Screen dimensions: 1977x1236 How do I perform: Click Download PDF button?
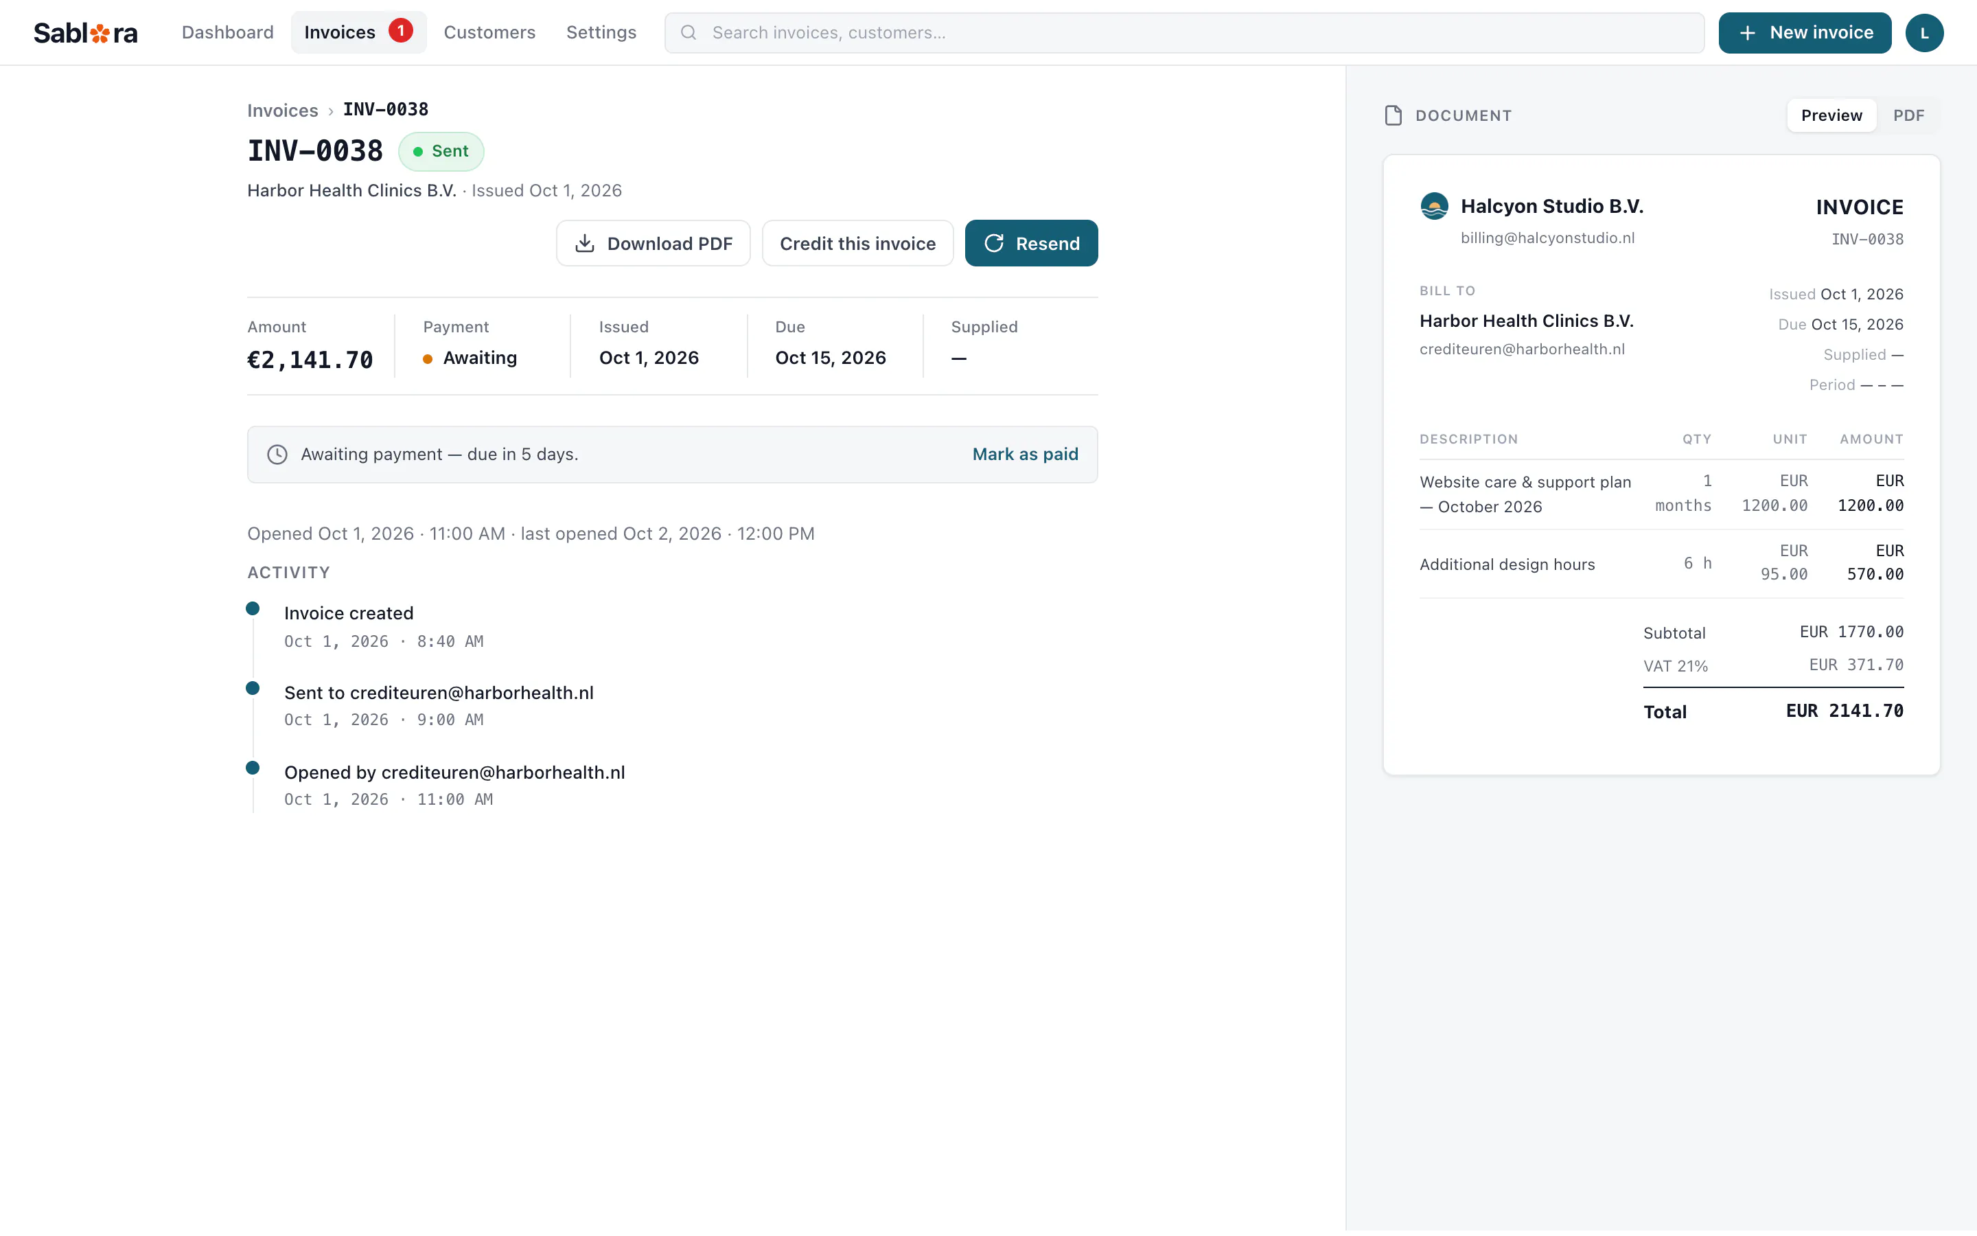point(653,244)
